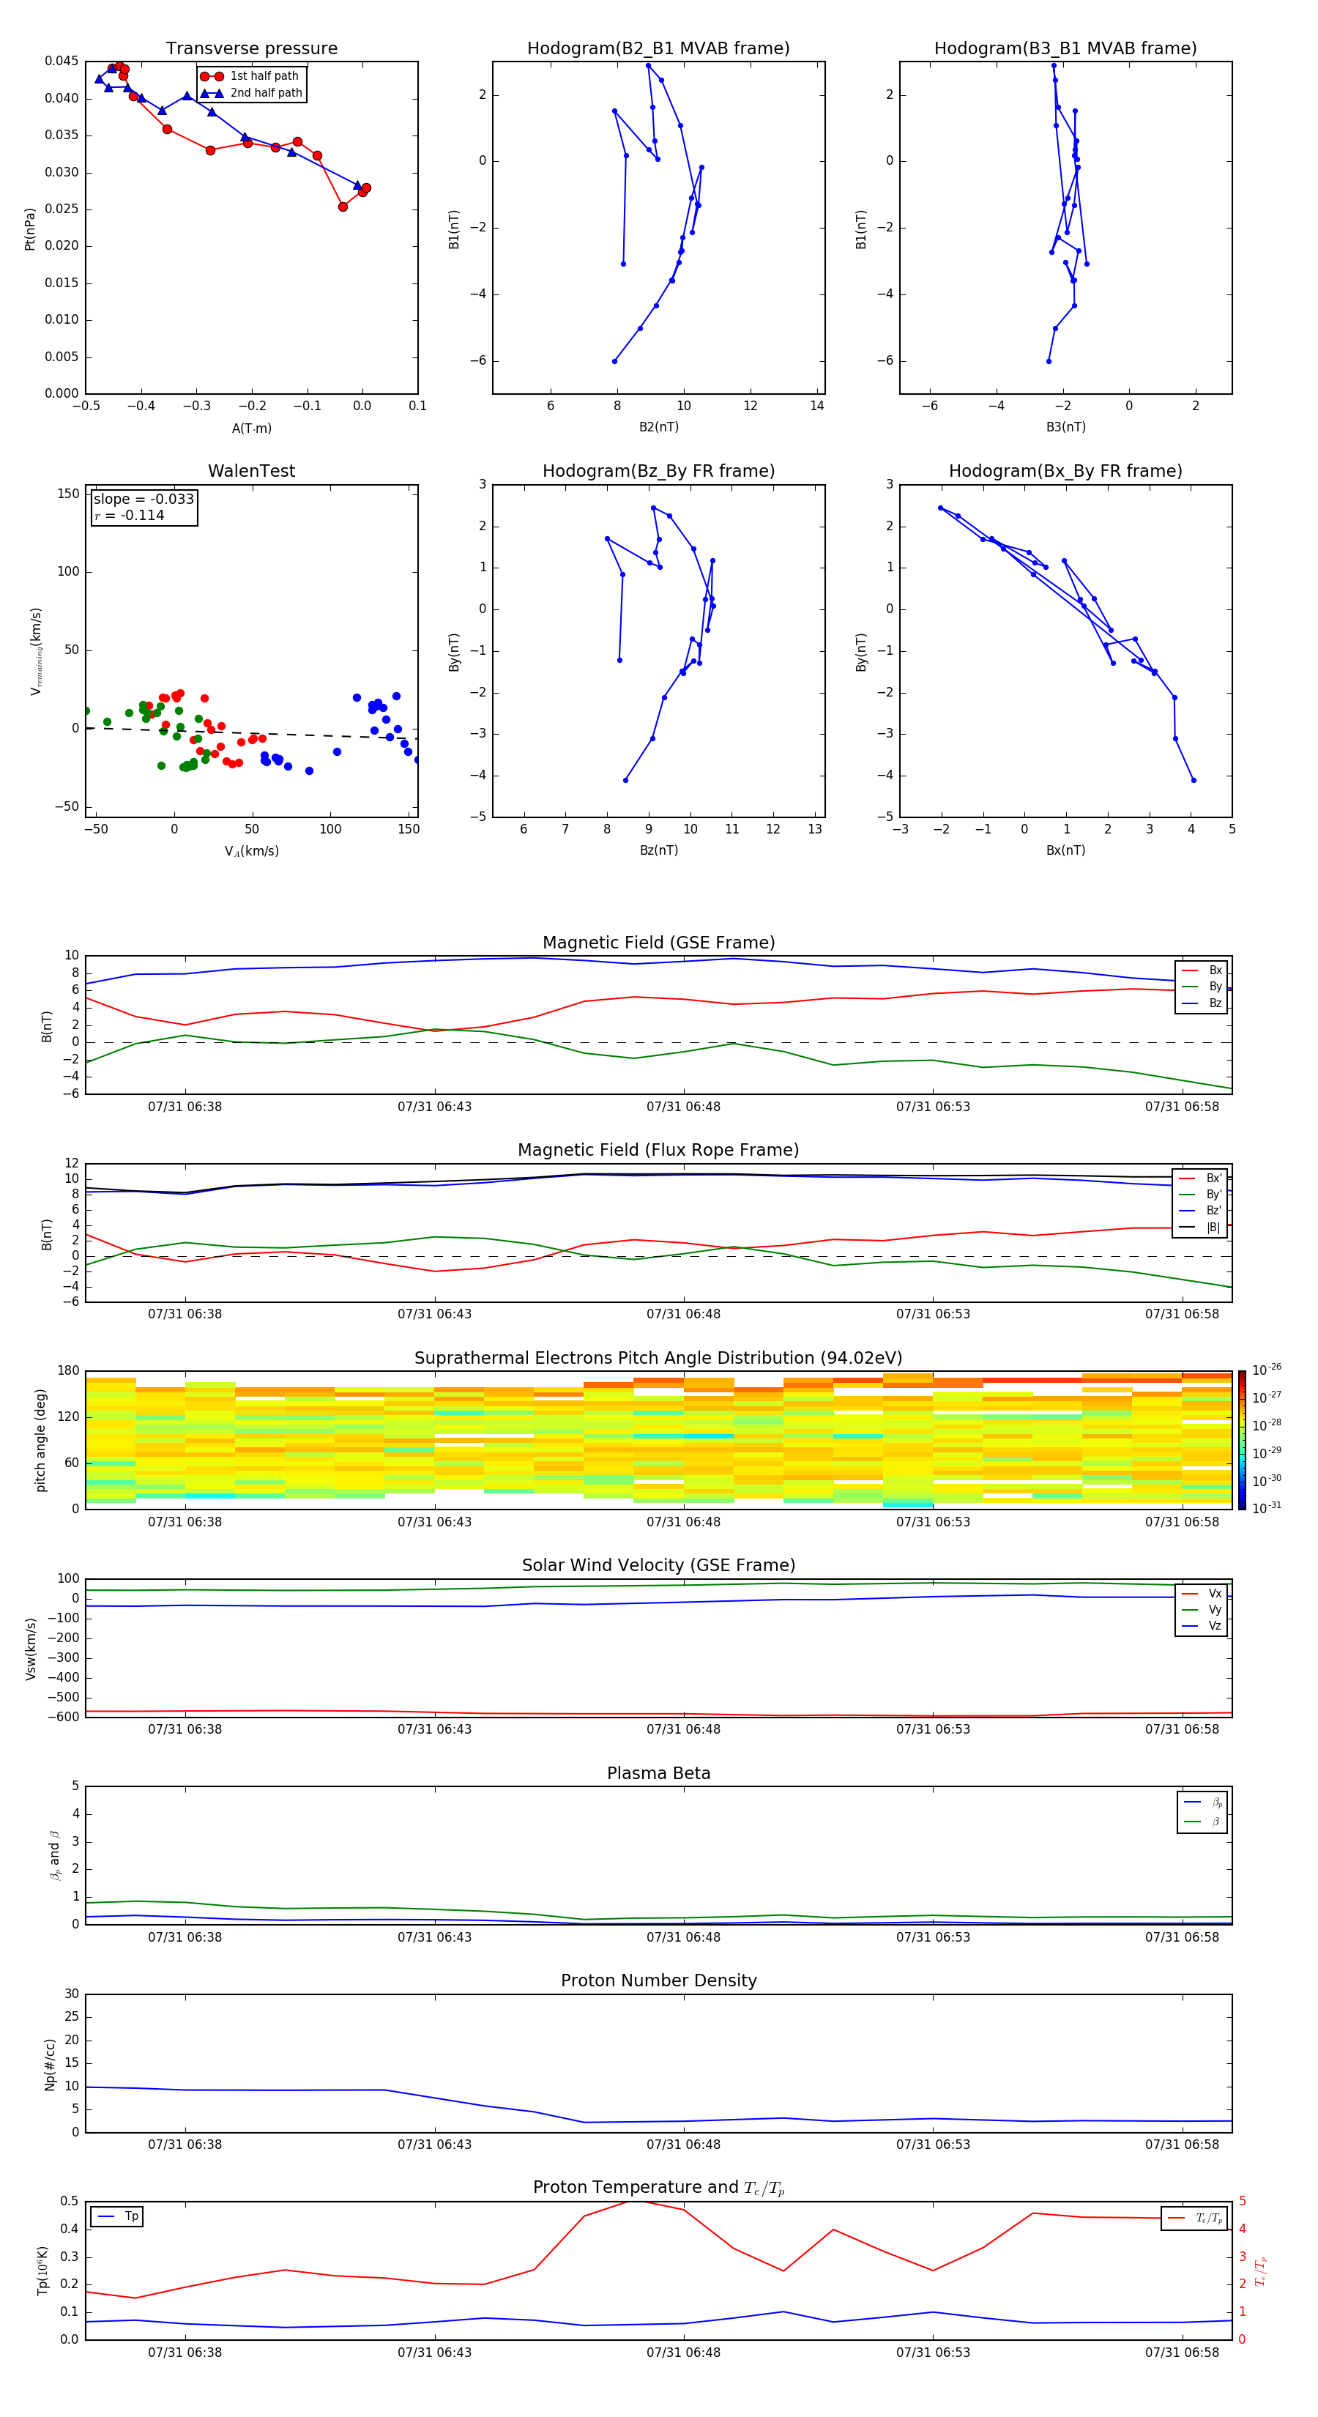Viewport: 1318px width, 2417px height.
Task: Select the Bx entry in GSE magnetic field legend
Action: pos(1202,971)
